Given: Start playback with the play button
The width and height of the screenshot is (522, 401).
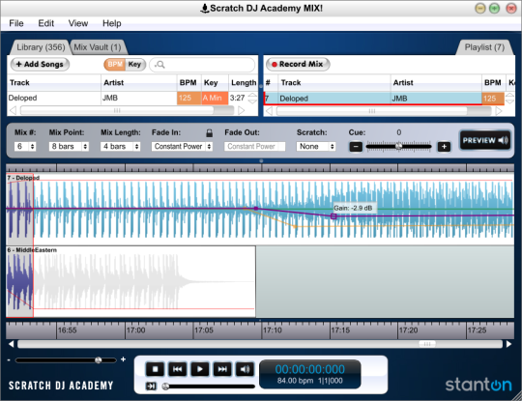Looking at the screenshot, I should (200, 369).
